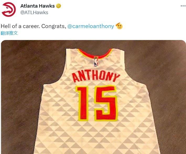Click the digit 5 on the jersey
The width and height of the screenshot is (186, 154).
tap(106, 103)
